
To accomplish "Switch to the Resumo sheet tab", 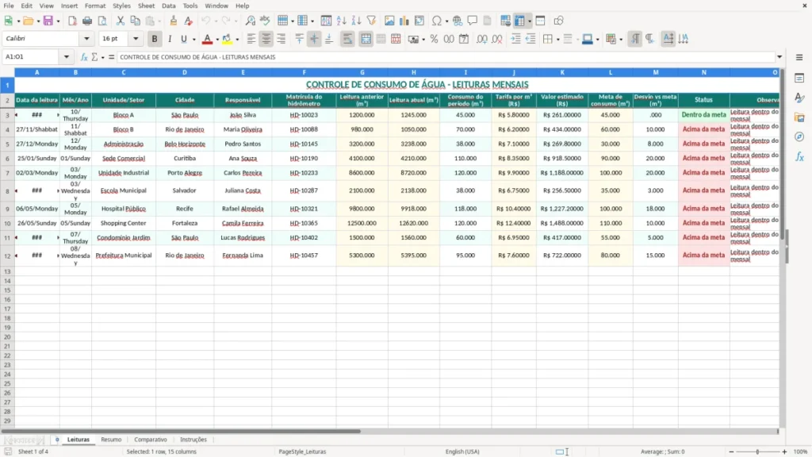I will click(111, 440).
